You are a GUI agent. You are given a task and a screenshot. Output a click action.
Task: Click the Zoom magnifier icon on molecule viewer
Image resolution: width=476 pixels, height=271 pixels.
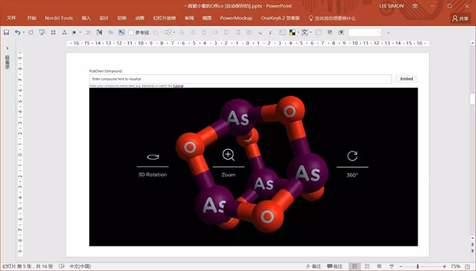(x=228, y=155)
